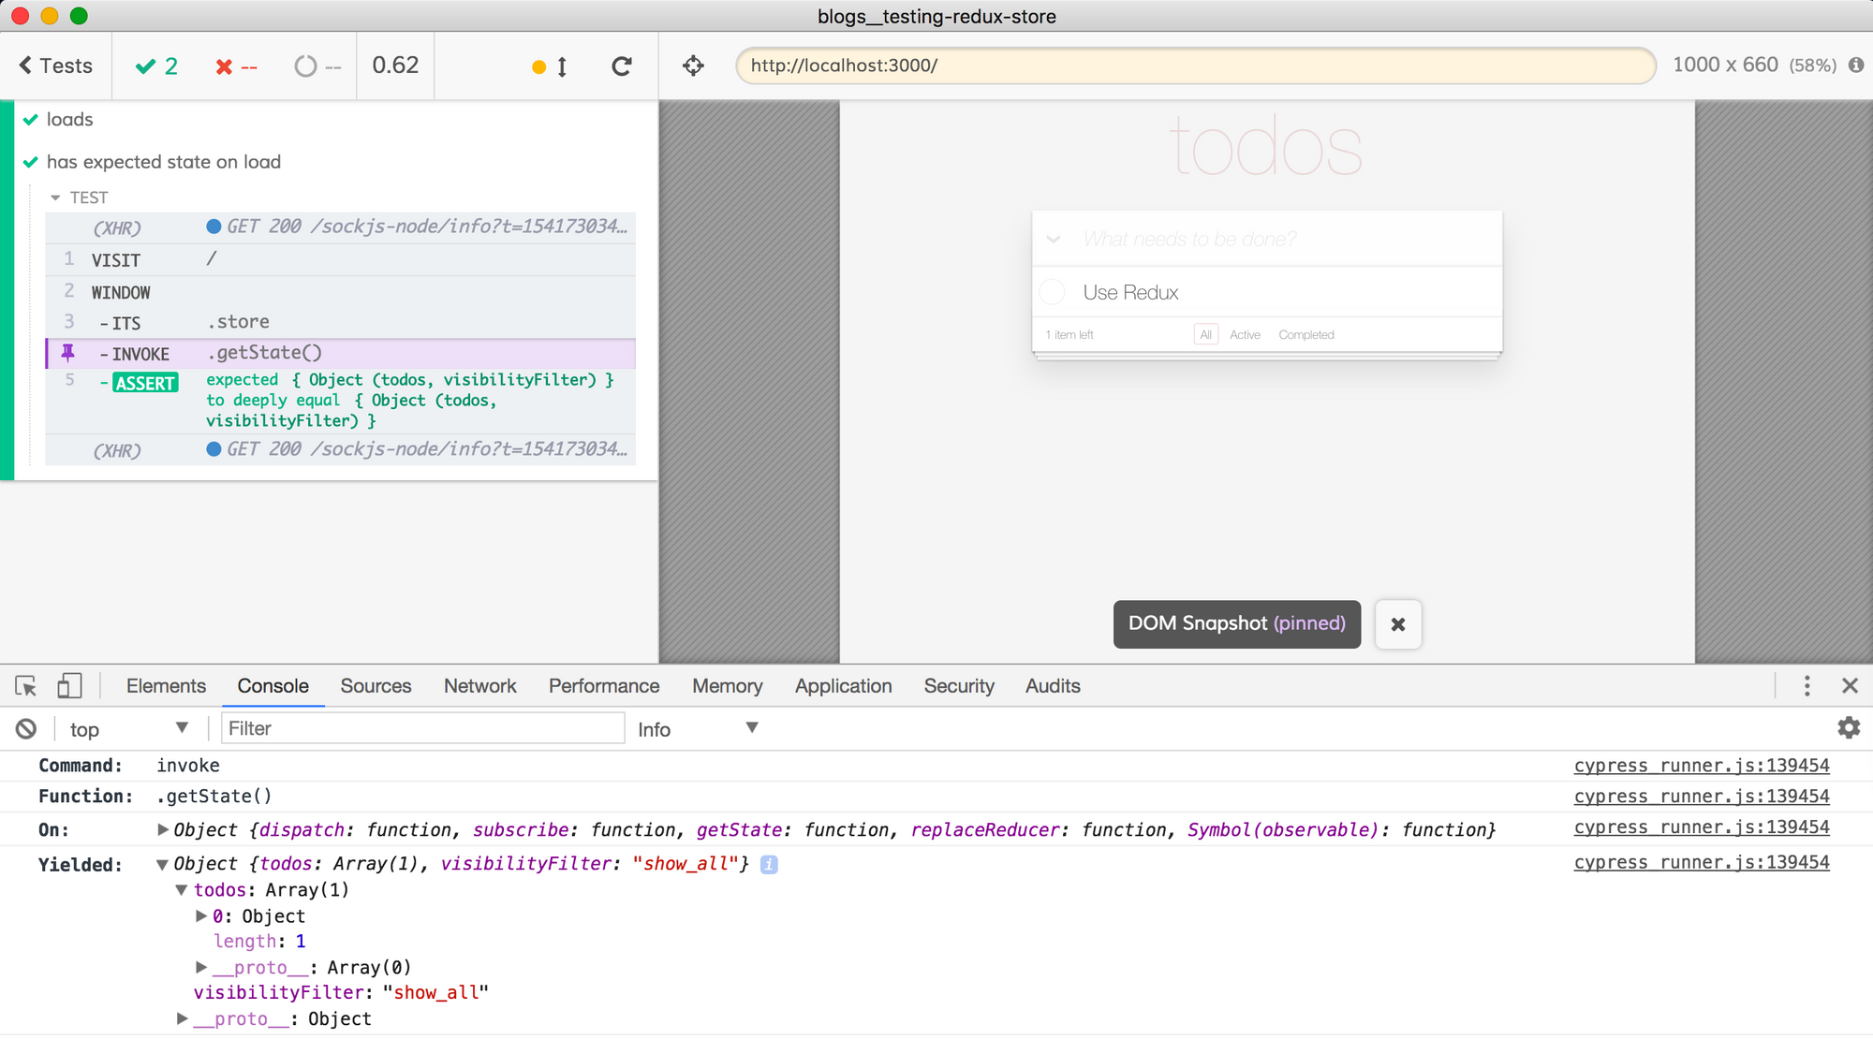The image size is (1873, 1039).
Task: Open the top context dropdown
Action: click(x=128, y=729)
